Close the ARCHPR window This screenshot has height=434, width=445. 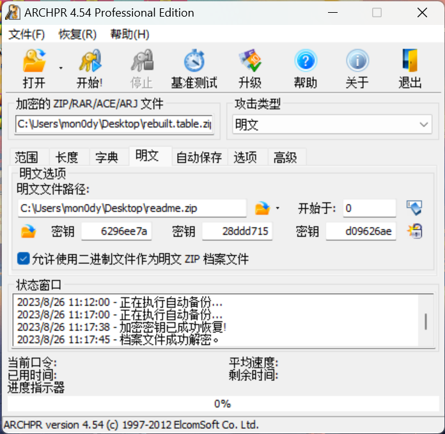pos(422,13)
